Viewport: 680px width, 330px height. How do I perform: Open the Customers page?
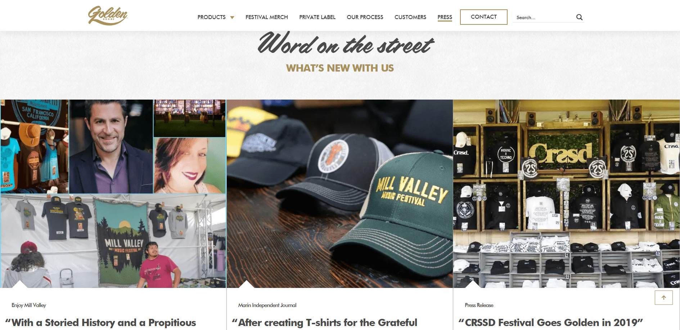(410, 17)
